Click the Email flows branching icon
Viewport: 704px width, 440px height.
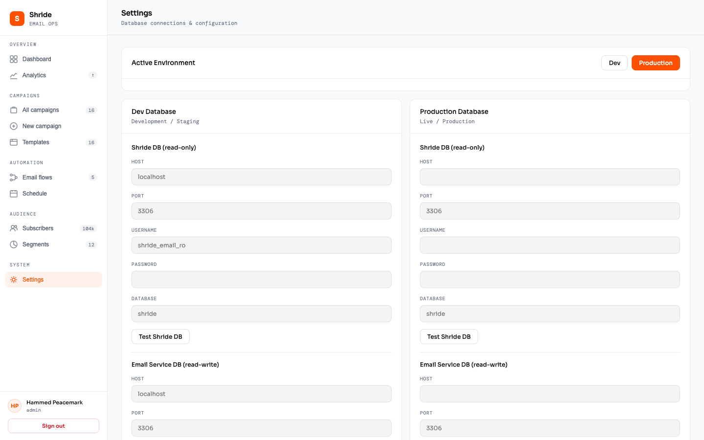coord(14,177)
